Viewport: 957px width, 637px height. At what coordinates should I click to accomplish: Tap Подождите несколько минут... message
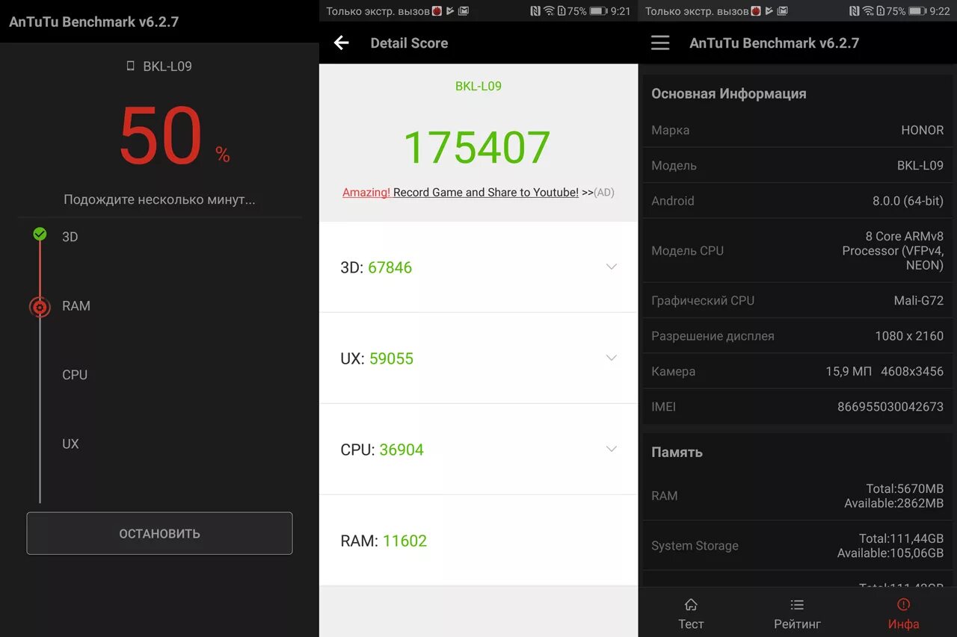pyautogui.click(x=159, y=199)
